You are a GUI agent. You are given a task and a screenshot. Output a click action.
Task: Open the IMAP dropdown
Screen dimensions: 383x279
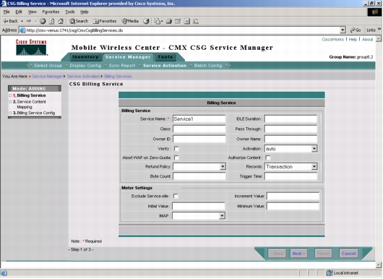point(222,216)
